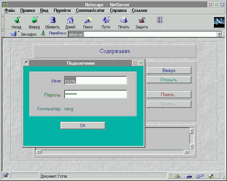This screenshot has height=181, width=227.
Task: Click the security padlock in status bar
Action: click(x=6, y=176)
